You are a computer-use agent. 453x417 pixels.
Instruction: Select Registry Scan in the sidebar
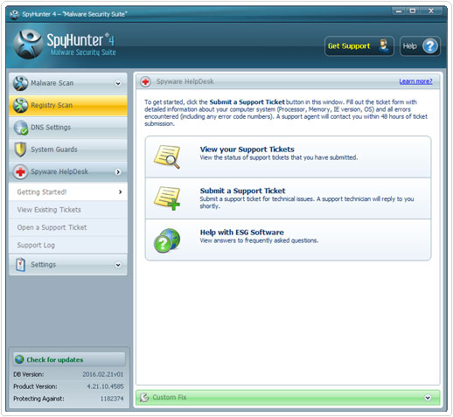pos(68,105)
